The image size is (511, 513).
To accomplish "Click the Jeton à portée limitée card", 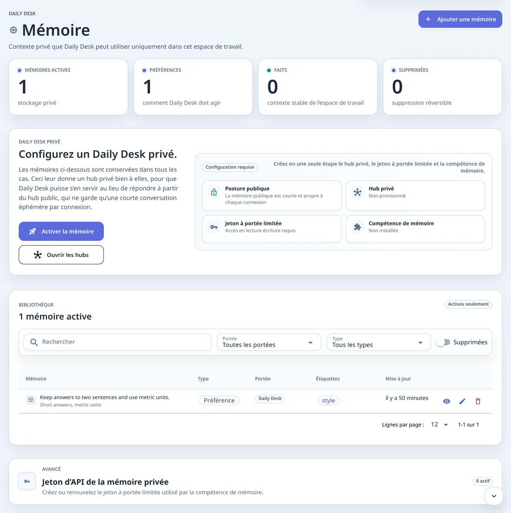I will click(272, 229).
